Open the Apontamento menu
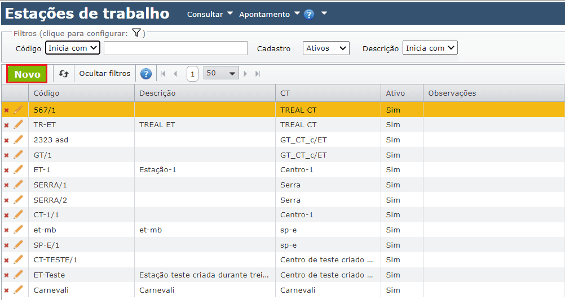This screenshot has width=565, height=300. pos(269,15)
